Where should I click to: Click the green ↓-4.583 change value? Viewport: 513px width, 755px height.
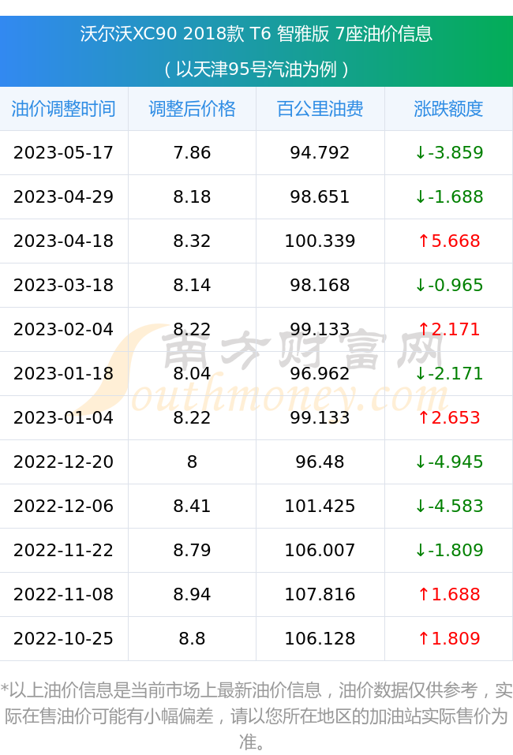448,506
